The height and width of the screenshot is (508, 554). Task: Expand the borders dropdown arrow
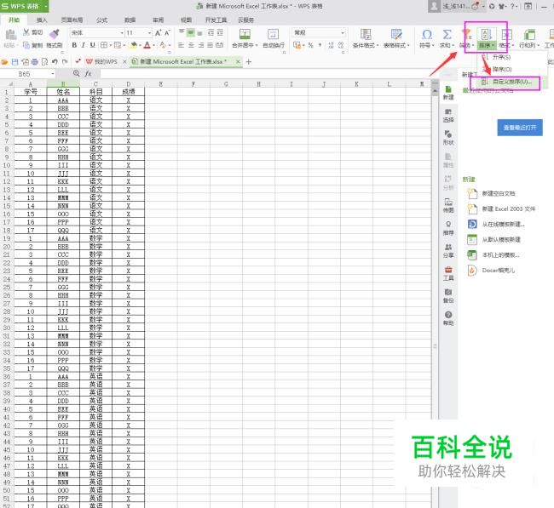(110, 45)
